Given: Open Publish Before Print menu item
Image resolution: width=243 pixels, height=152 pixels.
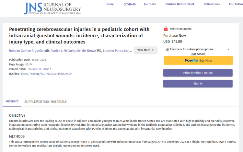Looking at the screenshot, I should pyautogui.click(x=179, y=4).
